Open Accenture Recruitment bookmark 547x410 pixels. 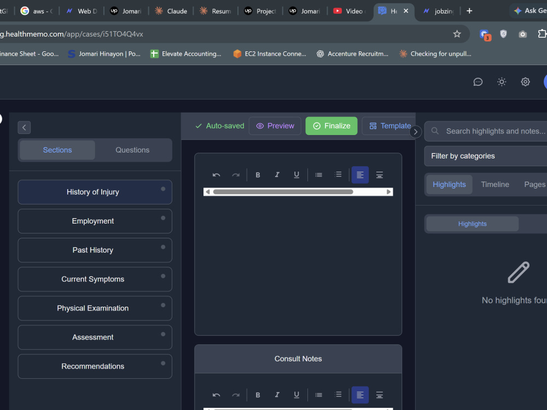click(352, 54)
